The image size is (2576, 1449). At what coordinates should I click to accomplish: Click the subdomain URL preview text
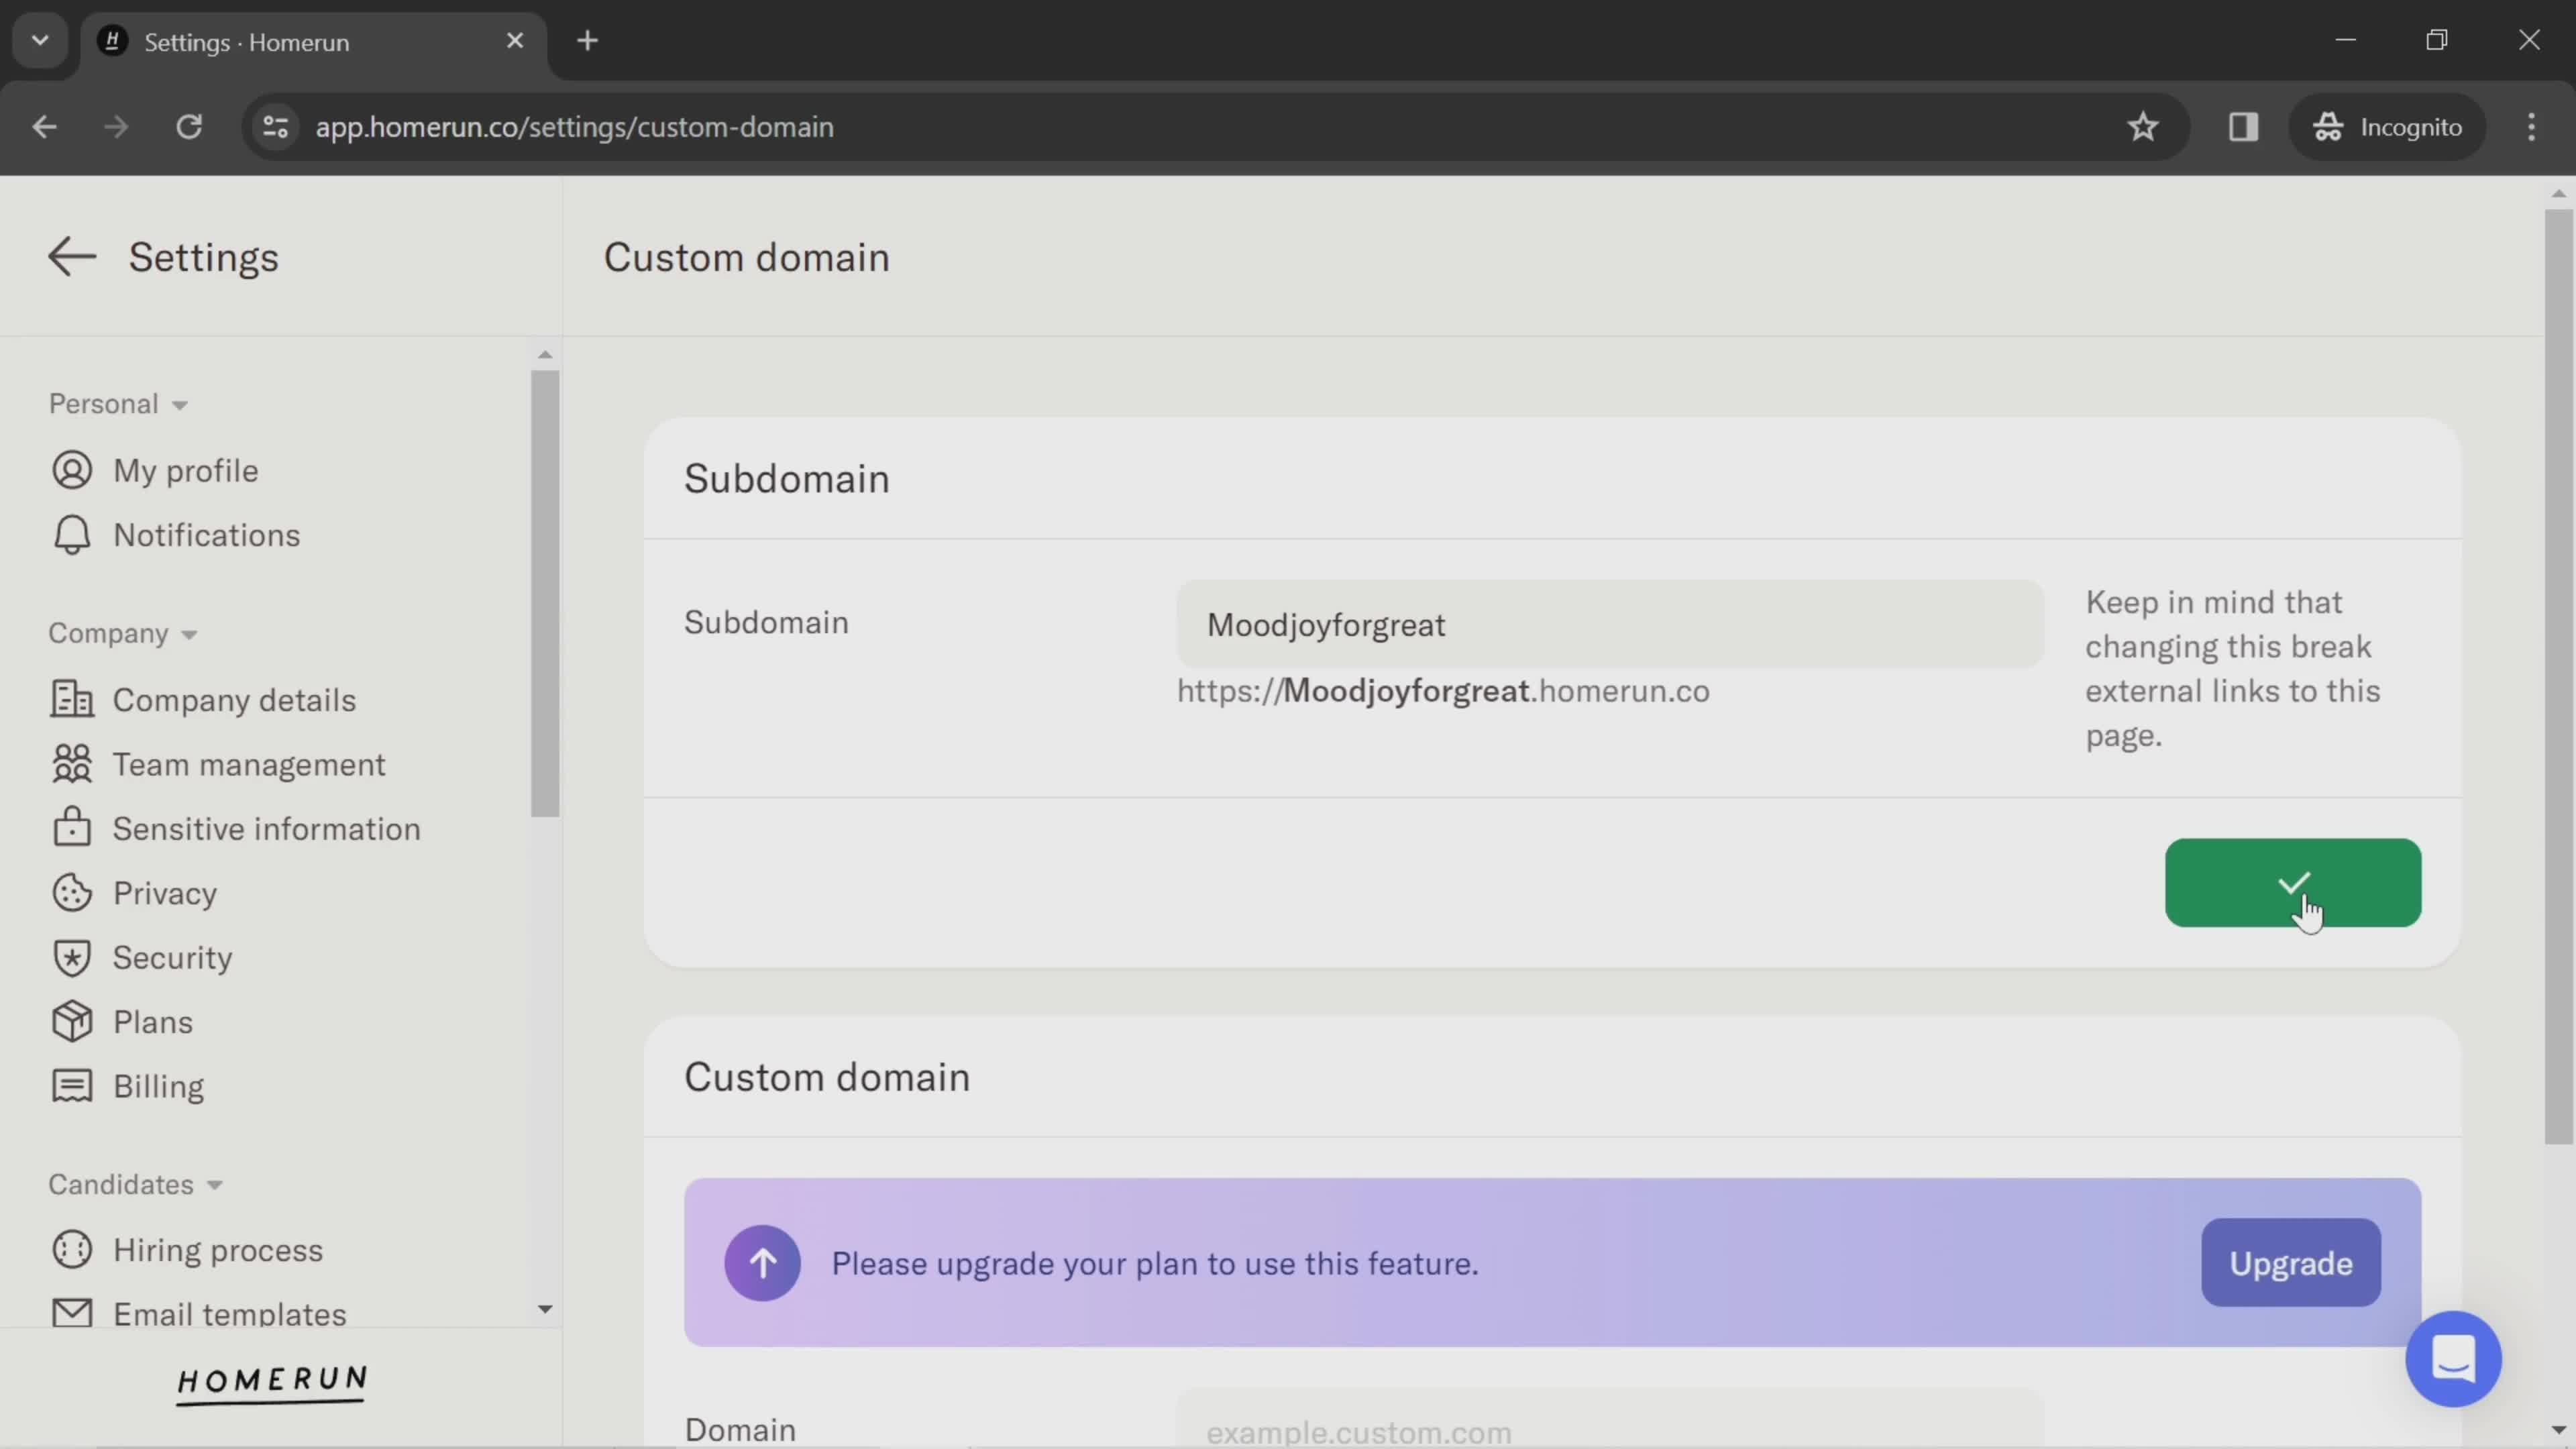coord(1443,691)
